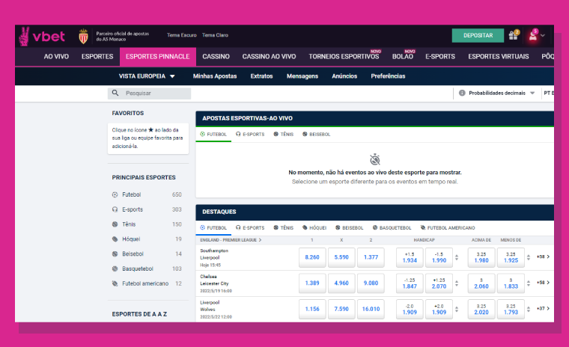This screenshot has width=569, height=347.
Task: Bet Leicester City win at 9.080
Action: pos(371,283)
